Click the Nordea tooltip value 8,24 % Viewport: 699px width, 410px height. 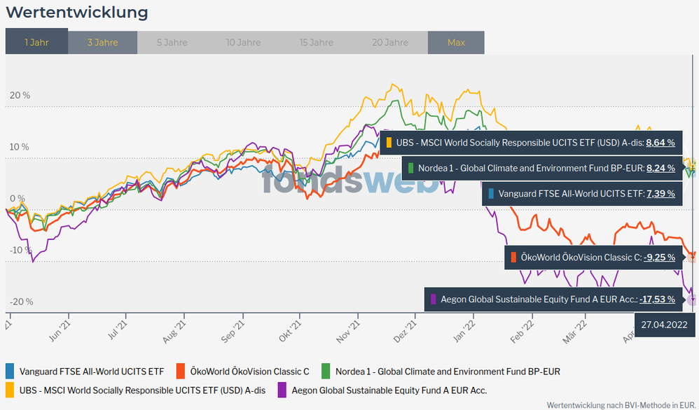click(660, 168)
